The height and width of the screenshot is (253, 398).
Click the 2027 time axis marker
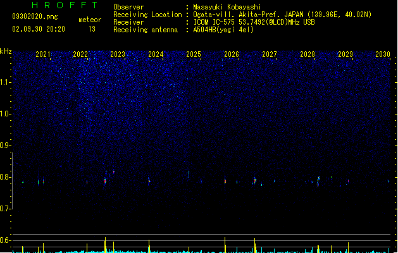pos(270,54)
